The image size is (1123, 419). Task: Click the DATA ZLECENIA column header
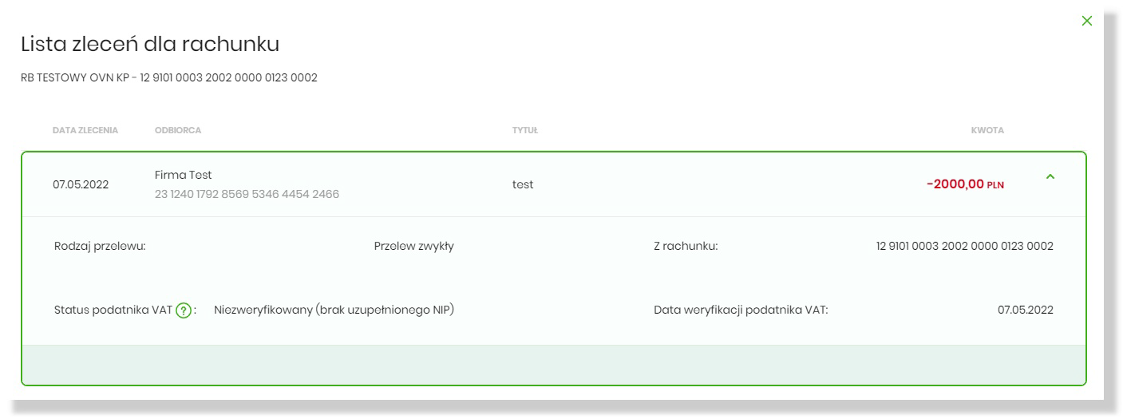pyautogui.click(x=85, y=131)
